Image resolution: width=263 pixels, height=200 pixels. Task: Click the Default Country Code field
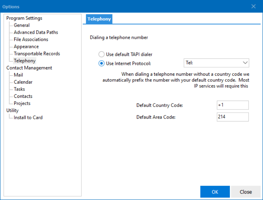[233, 105]
